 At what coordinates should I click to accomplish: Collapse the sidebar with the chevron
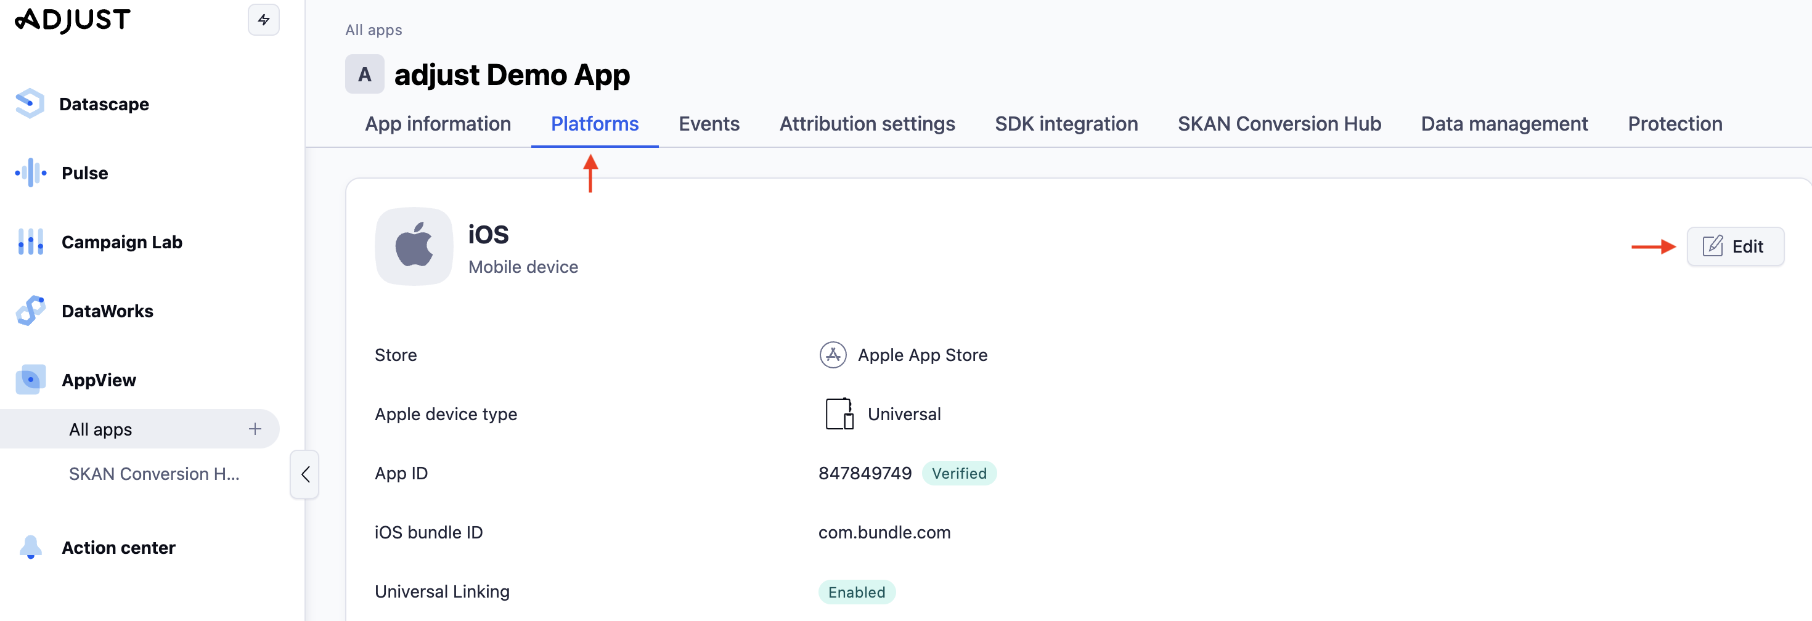click(x=304, y=475)
